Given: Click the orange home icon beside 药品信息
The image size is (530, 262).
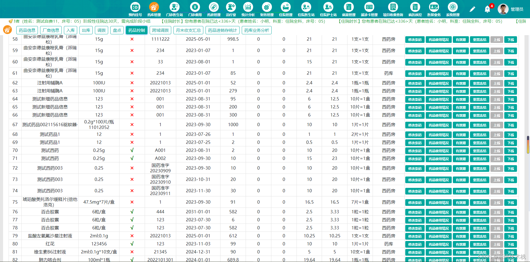Looking at the screenshot, I should point(7,30).
